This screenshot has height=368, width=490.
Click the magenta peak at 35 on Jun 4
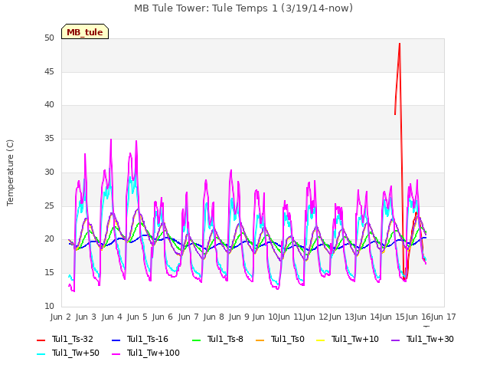(x=111, y=140)
